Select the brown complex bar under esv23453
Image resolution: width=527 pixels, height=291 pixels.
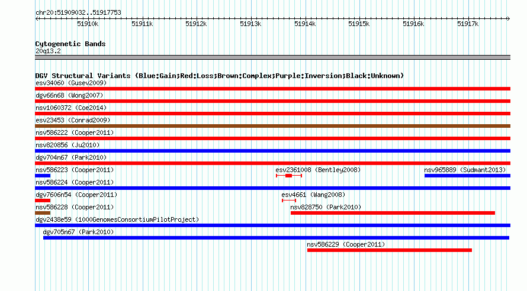[272, 126]
